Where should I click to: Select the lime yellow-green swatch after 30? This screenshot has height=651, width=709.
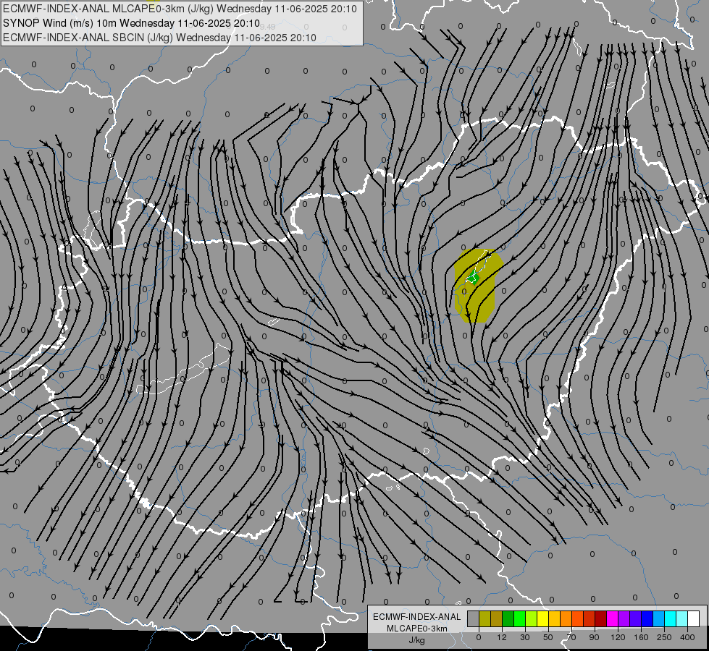(x=532, y=618)
